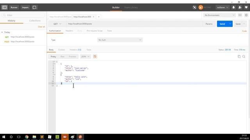
Task: Select the request Headers tab
Action: point(69,31)
